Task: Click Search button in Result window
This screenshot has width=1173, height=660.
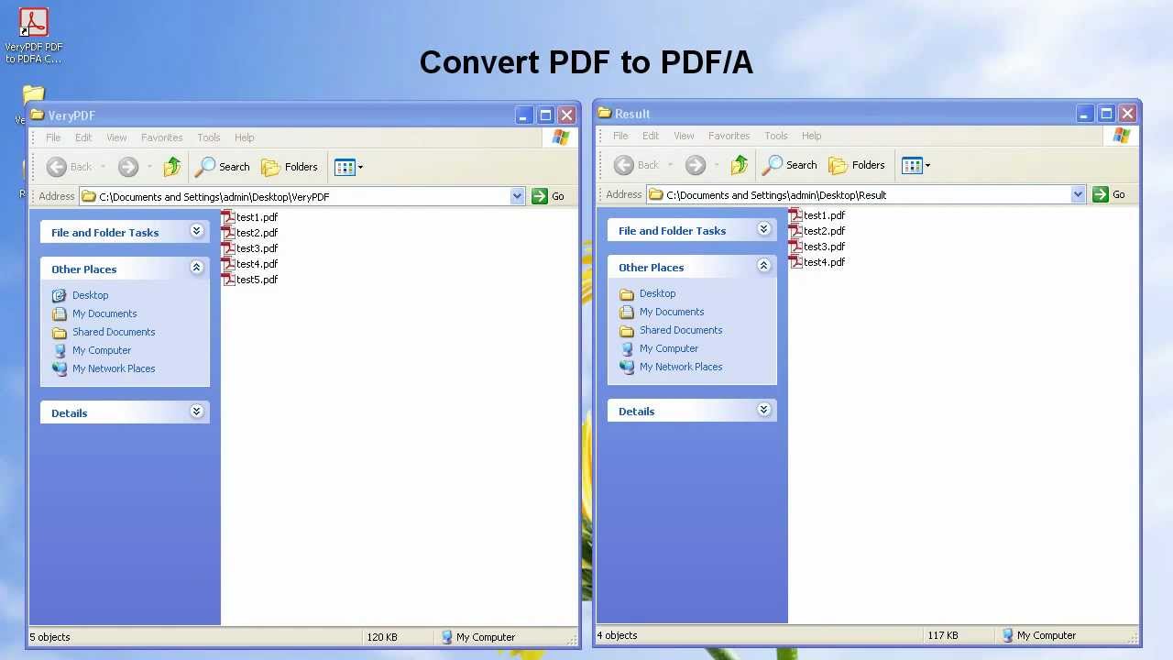Action: point(790,165)
